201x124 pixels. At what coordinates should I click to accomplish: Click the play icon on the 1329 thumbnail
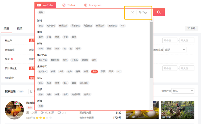128,117
